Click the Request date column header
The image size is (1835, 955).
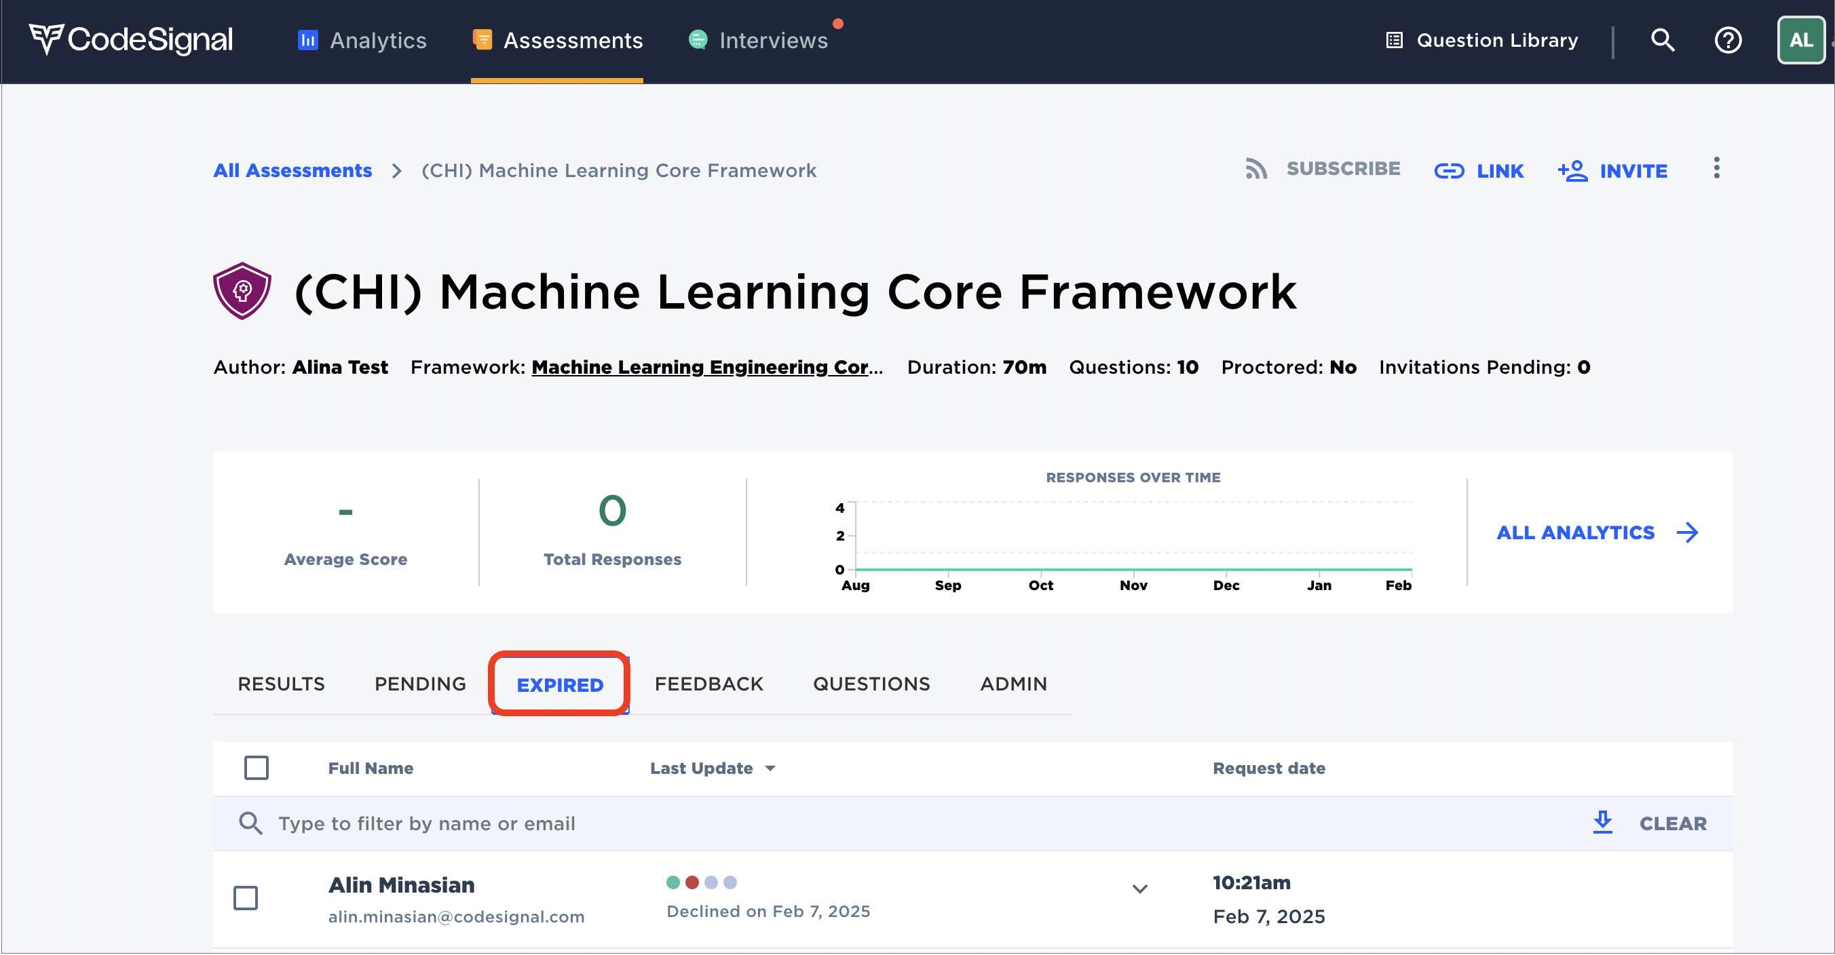(1268, 768)
